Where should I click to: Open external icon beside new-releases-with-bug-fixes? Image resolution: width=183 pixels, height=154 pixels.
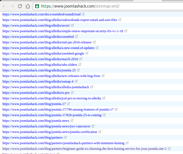coord(103,76)
